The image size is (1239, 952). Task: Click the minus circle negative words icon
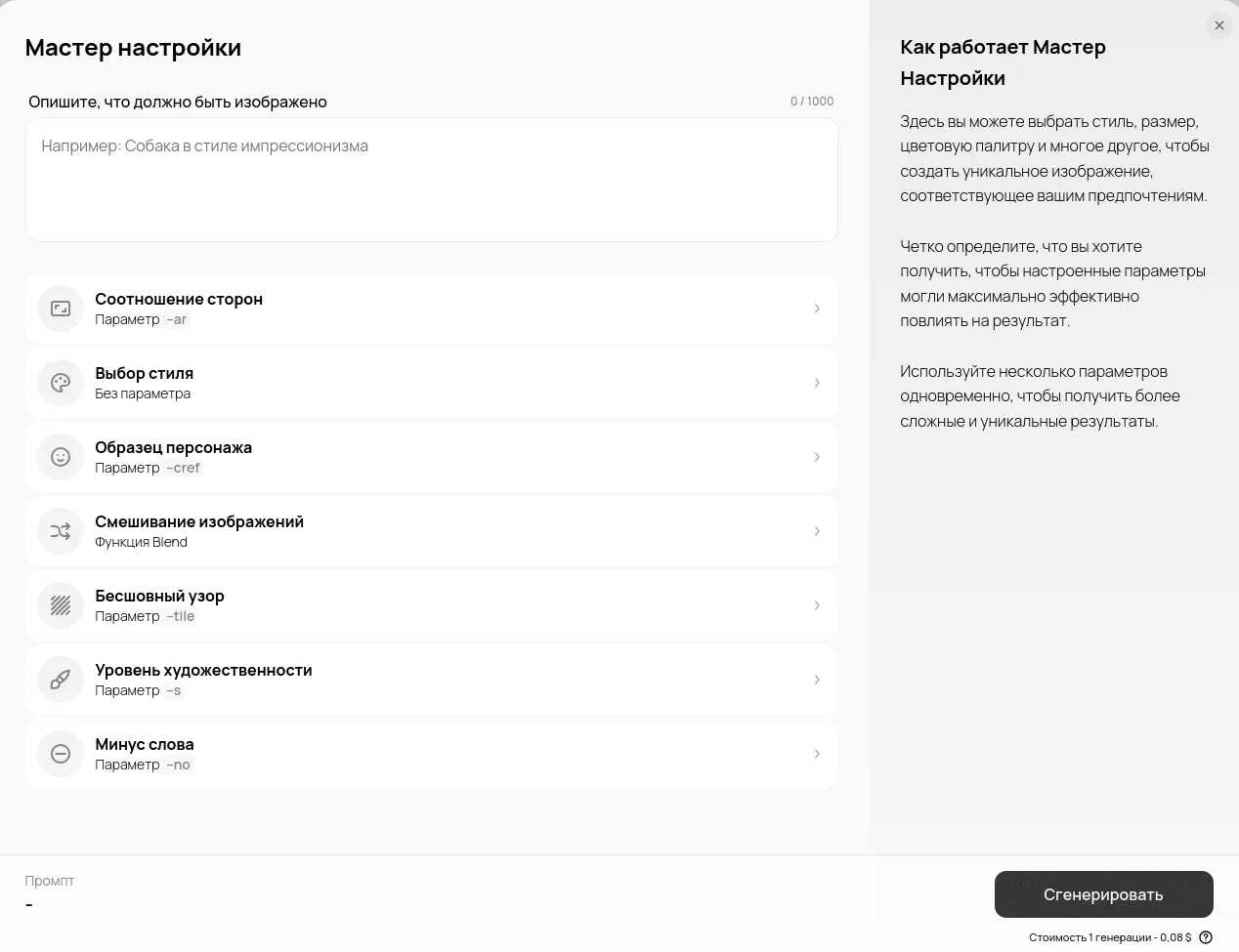coord(61,754)
